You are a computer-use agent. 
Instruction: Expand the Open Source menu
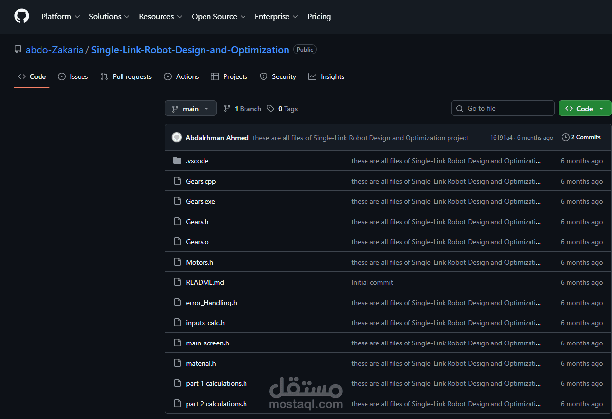click(218, 17)
